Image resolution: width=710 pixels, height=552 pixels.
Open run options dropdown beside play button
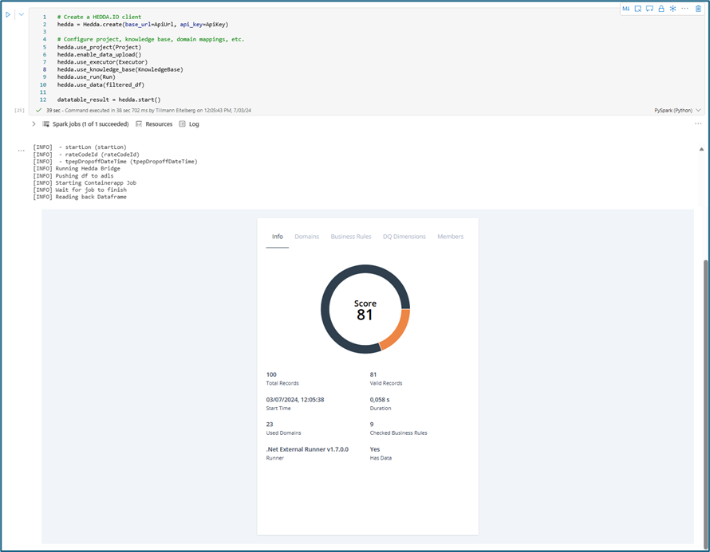[x=22, y=14]
